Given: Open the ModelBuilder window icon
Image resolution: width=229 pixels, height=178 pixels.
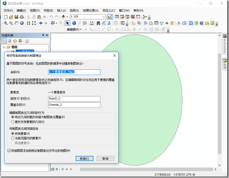Looking at the screenshot, I should (x=145, y=17).
